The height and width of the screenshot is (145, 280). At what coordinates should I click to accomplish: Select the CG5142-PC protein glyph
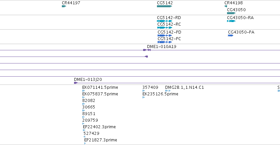click(x=165, y=42)
